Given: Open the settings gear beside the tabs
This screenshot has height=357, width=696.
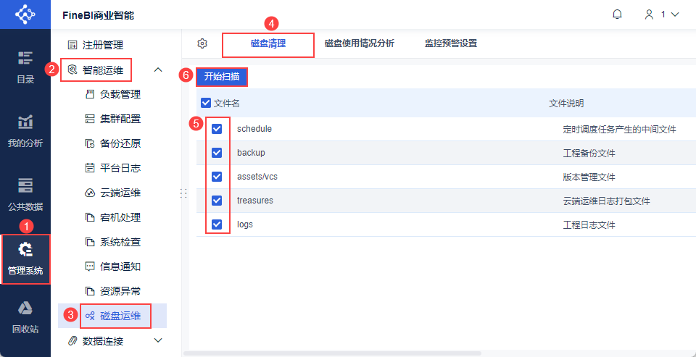Looking at the screenshot, I should click(x=202, y=43).
